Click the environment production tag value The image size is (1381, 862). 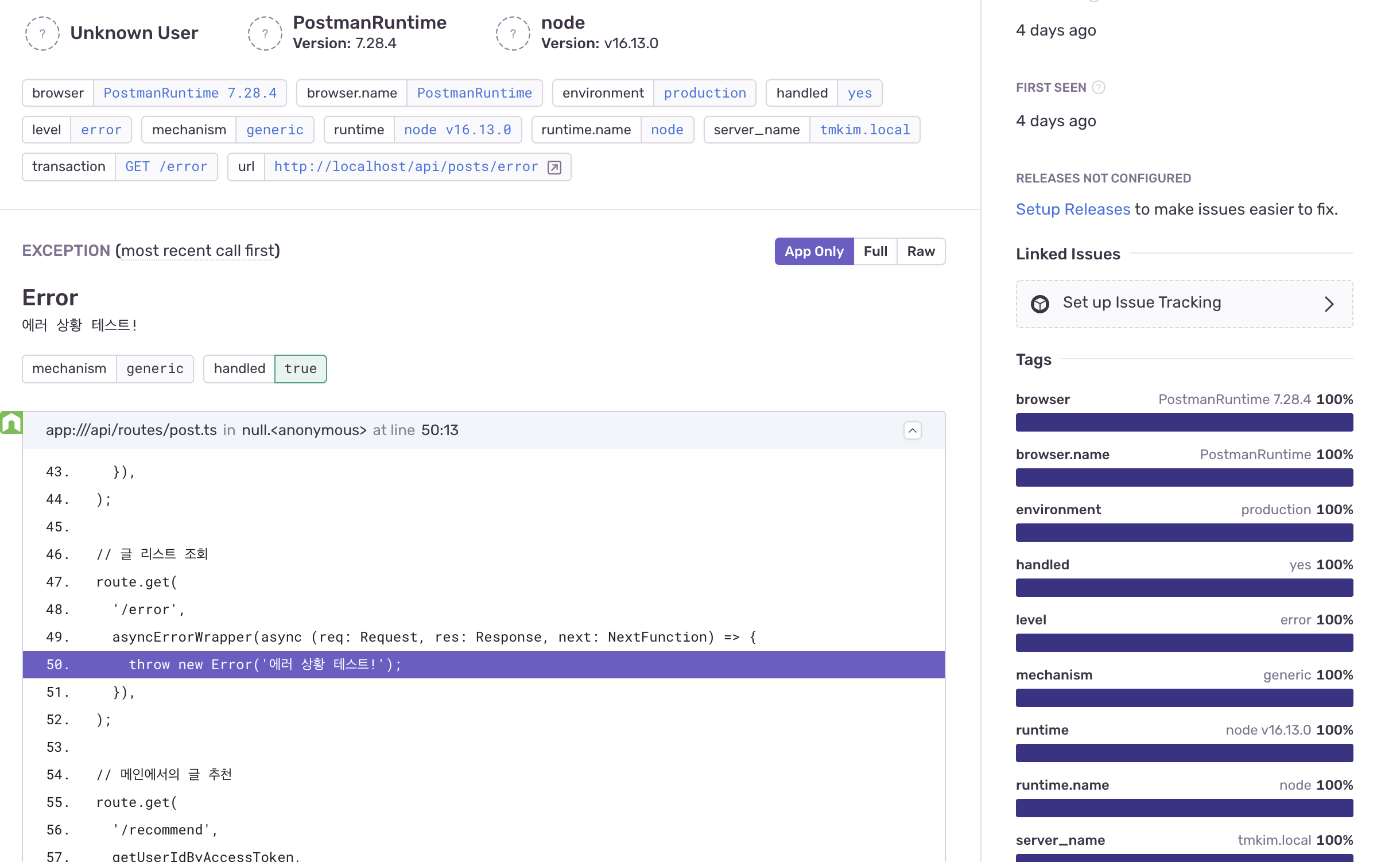(x=704, y=93)
